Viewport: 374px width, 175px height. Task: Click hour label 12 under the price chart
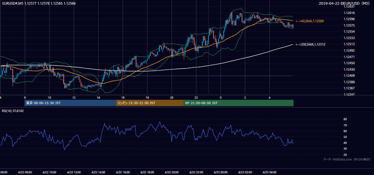tap(74, 97)
